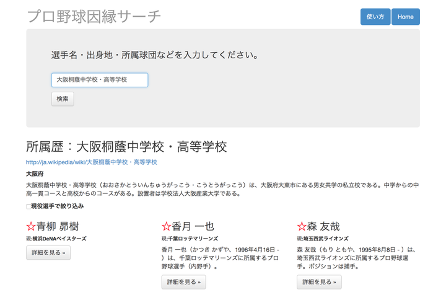The height and width of the screenshot is (308, 446).
Task: Click the 現:埼玉西武ライオンズ team label
Action: coord(323,239)
